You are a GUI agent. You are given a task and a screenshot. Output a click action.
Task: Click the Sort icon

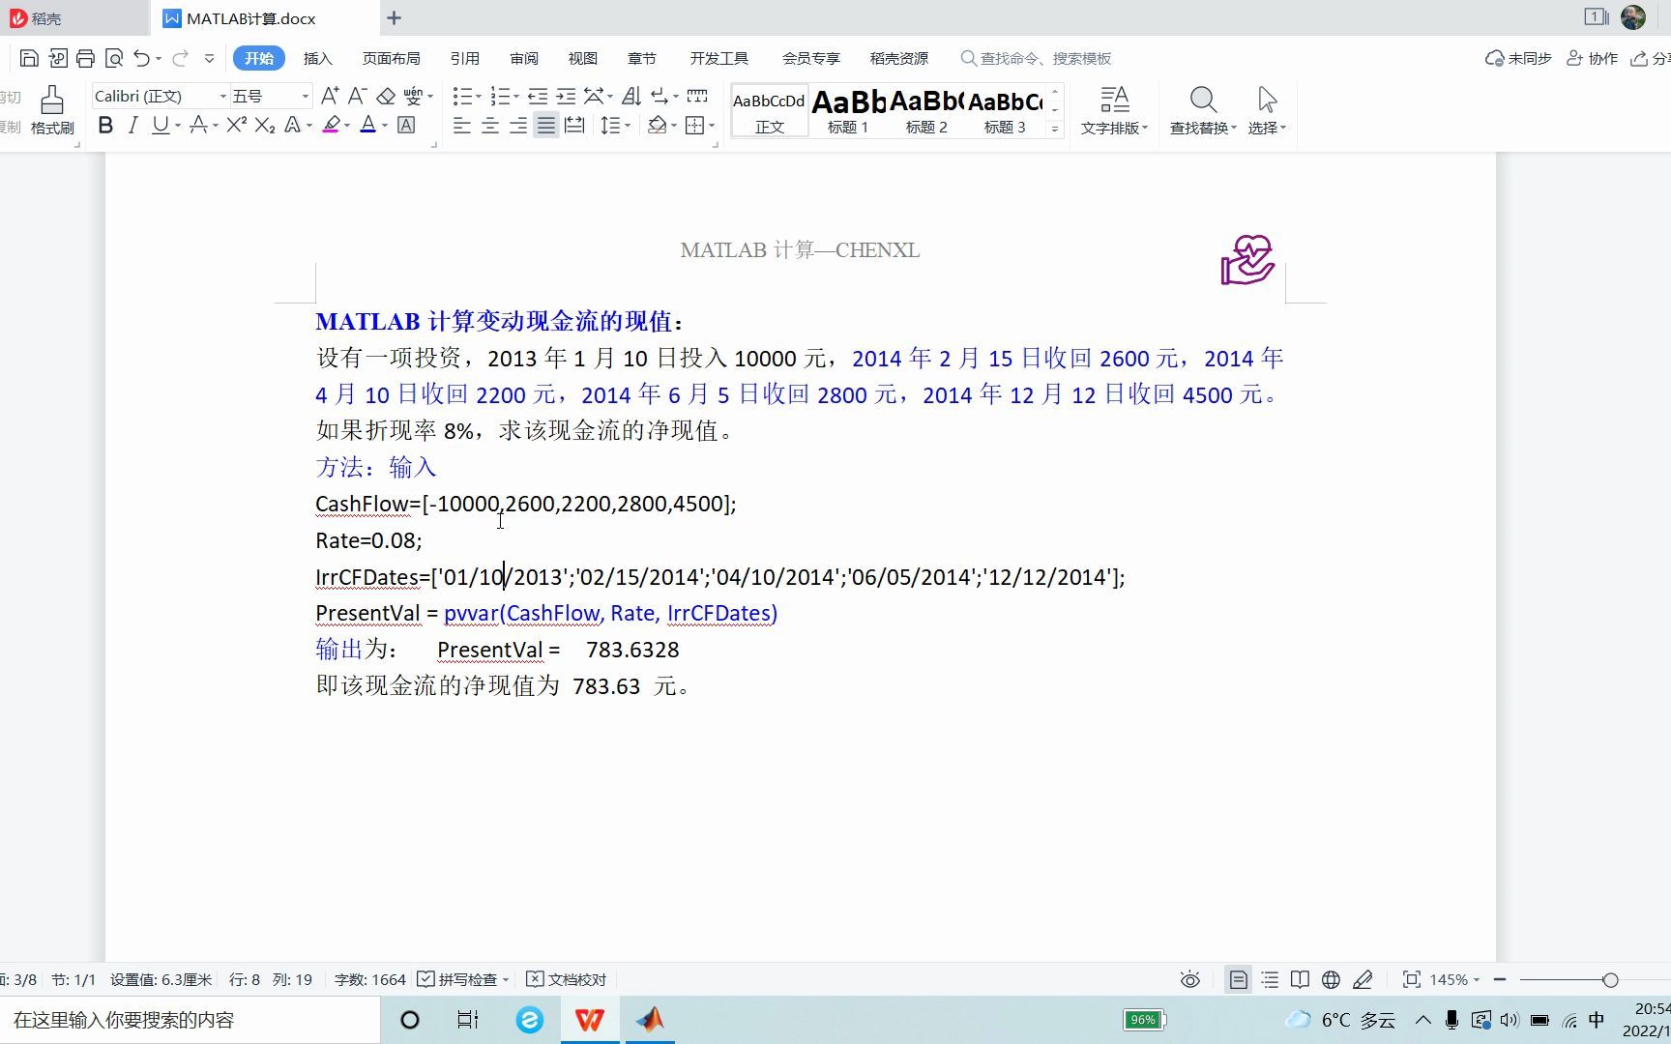[631, 96]
